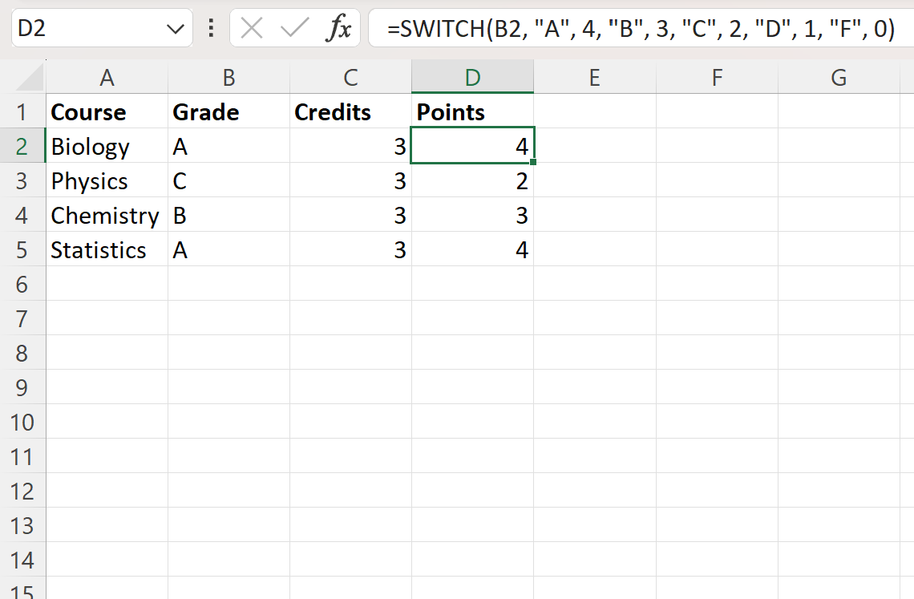Select the grade B cell for Chemistry
The image size is (914, 599).
point(228,215)
